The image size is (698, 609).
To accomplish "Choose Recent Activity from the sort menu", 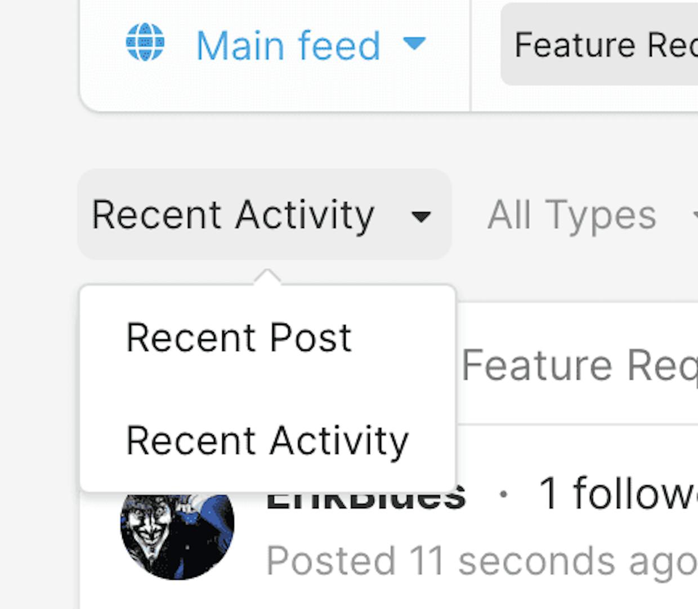I will (x=267, y=440).
